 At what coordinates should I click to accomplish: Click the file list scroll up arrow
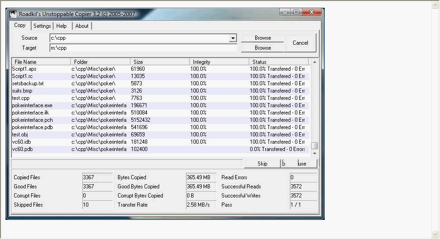[x=315, y=62]
